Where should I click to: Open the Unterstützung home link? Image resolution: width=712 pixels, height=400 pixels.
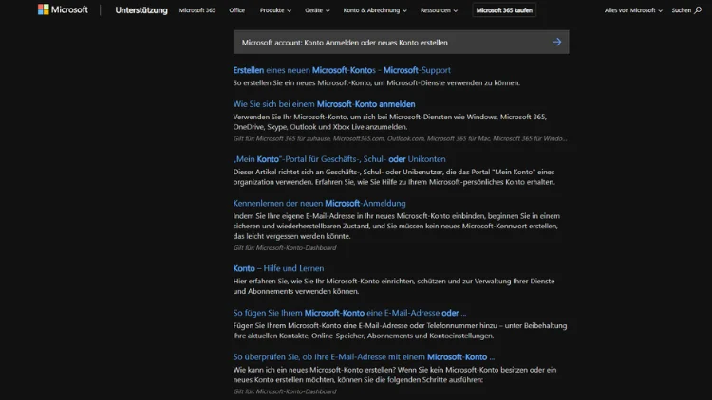point(141,10)
